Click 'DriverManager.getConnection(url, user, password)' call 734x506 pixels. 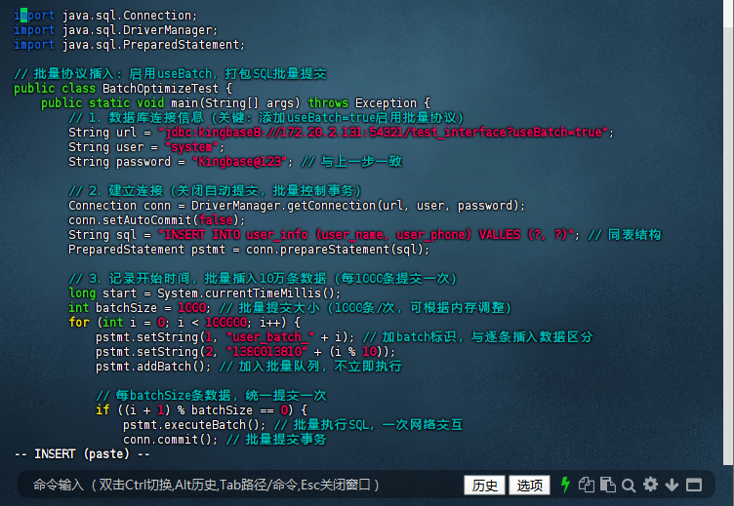click(x=355, y=206)
